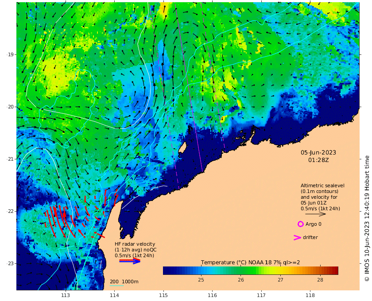Click the '05 Jun 01Z' legend line
The image size is (372, 301).
(x=314, y=203)
